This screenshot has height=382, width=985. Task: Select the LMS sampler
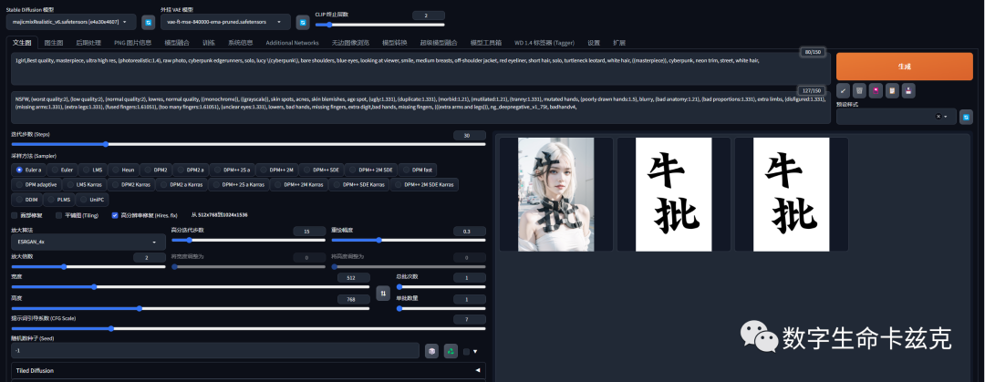coord(92,170)
